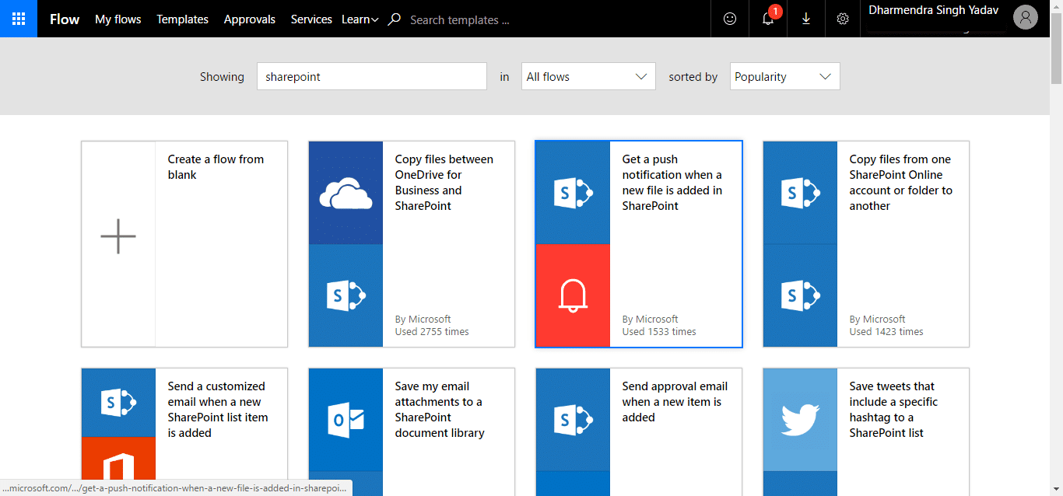Open the Templates page
Viewport: 1063px width, 496px height.
click(x=182, y=19)
